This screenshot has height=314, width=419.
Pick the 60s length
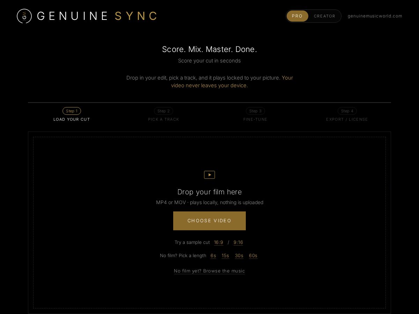click(x=253, y=256)
